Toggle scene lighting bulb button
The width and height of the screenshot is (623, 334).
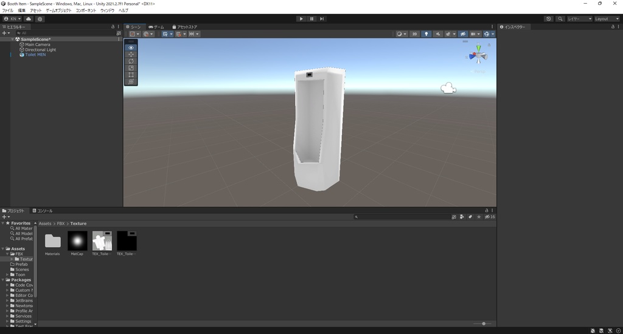(426, 34)
